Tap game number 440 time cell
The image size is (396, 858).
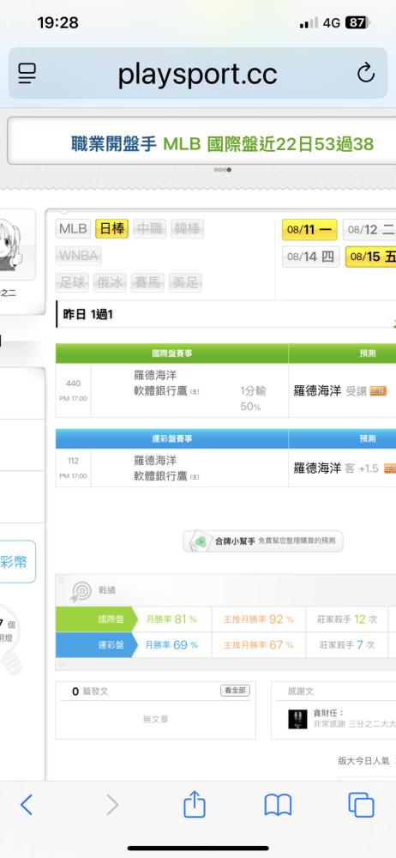73,390
